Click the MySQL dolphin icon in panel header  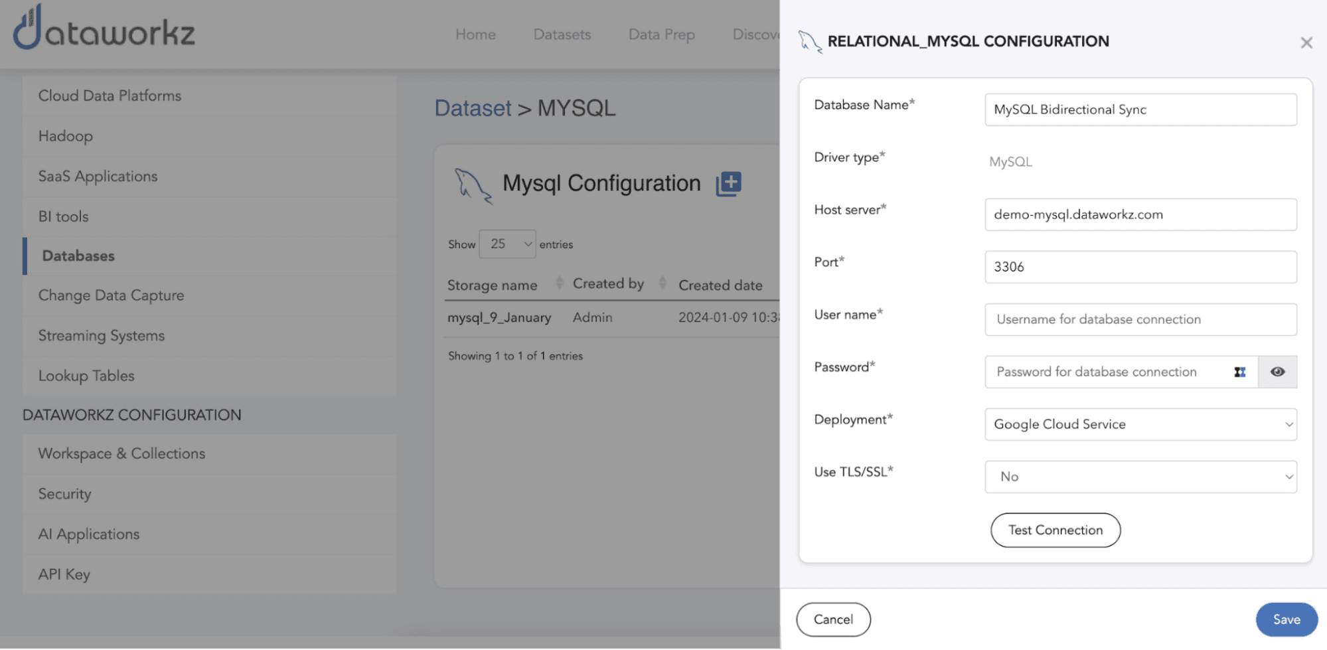point(809,42)
